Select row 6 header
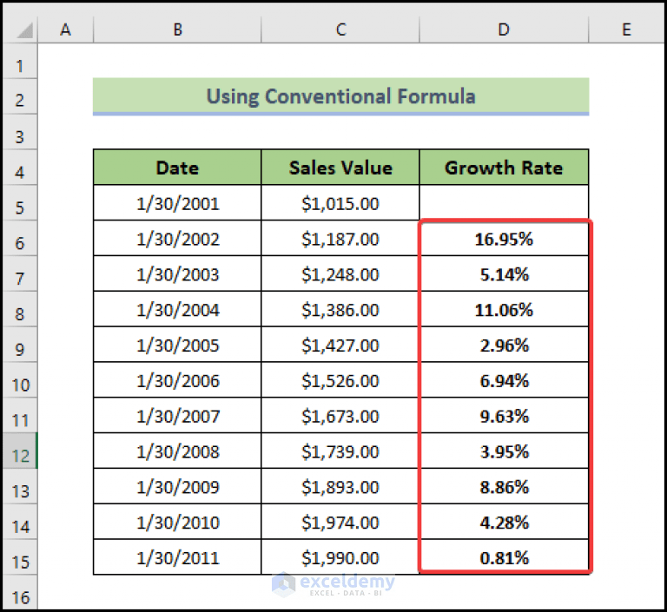 pos(20,238)
